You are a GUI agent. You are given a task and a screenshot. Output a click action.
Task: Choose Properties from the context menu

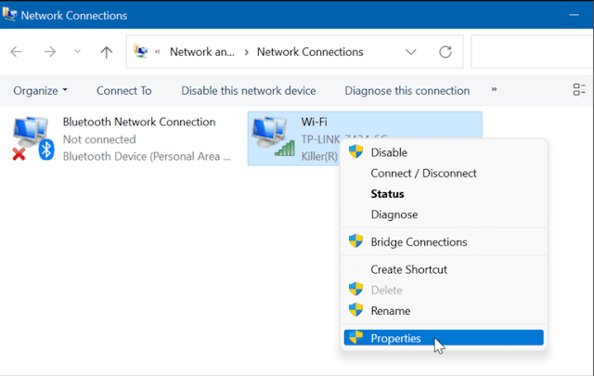pos(395,338)
